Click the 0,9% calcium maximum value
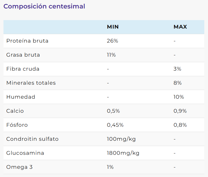This screenshot has width=208, height=177. pyautogui.click(x=180, y=111)
